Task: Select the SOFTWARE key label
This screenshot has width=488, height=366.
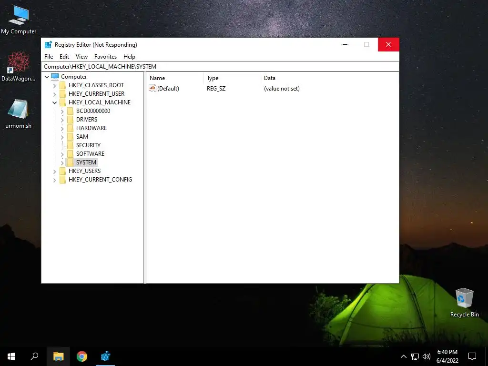Action: [x=90, y=154]
